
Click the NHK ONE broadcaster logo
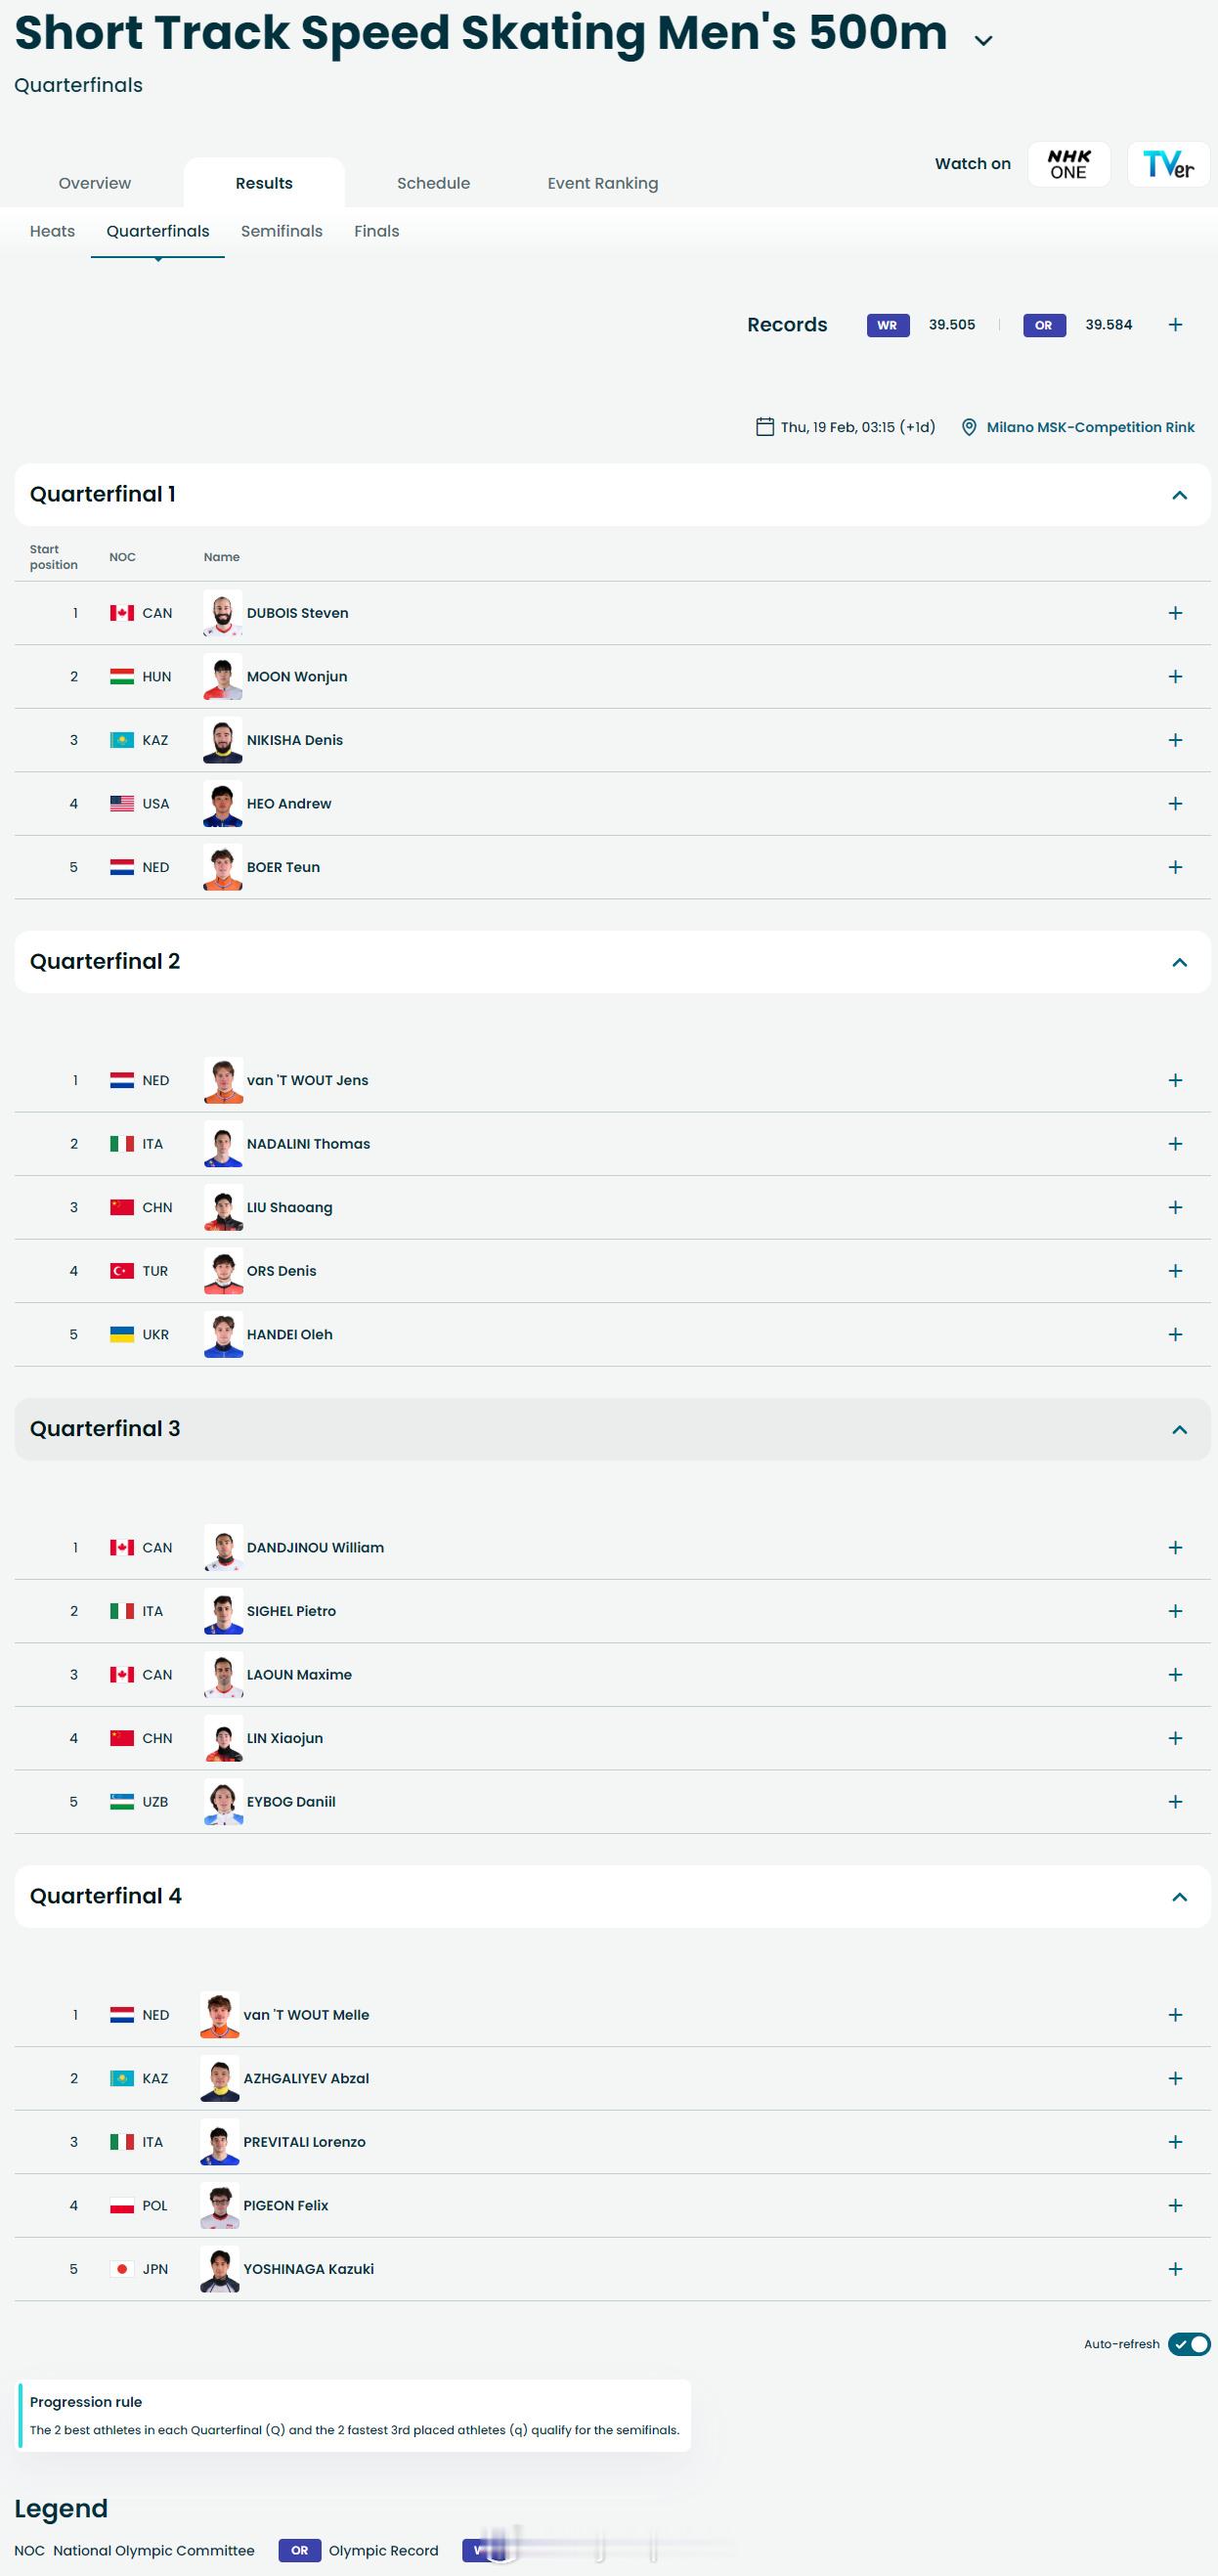[x=1068, y=164]
